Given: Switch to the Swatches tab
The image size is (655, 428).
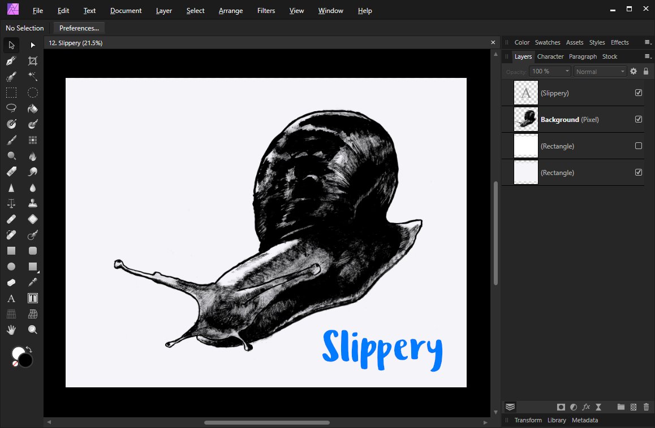Looking at the screenshot, I should tap(547, 42).
